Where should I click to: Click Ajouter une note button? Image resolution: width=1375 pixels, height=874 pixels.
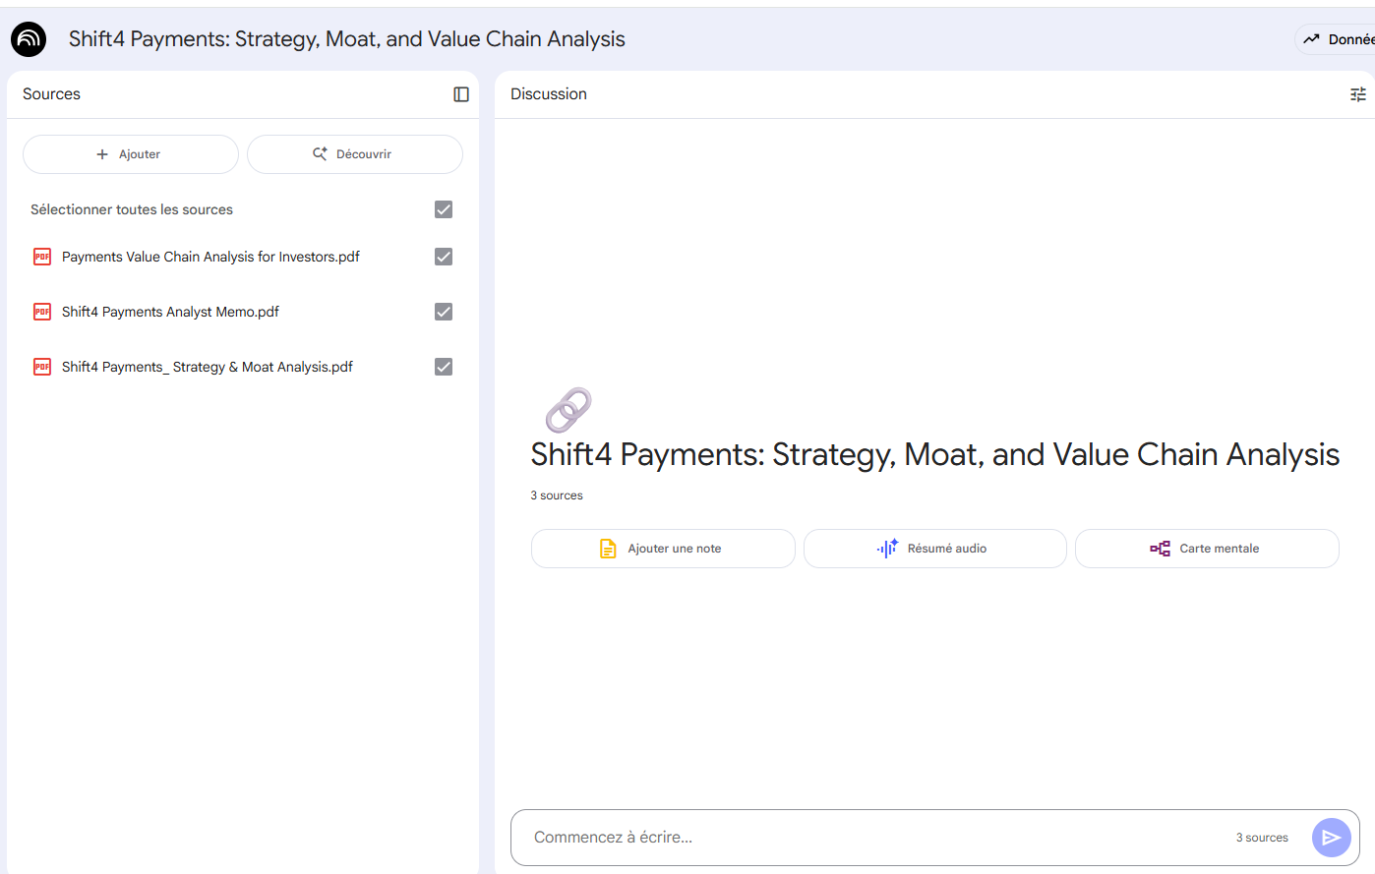663,549
